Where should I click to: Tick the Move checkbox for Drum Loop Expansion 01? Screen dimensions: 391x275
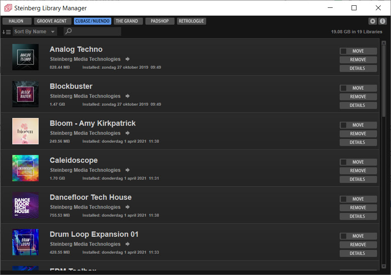(x=344, y=236)
